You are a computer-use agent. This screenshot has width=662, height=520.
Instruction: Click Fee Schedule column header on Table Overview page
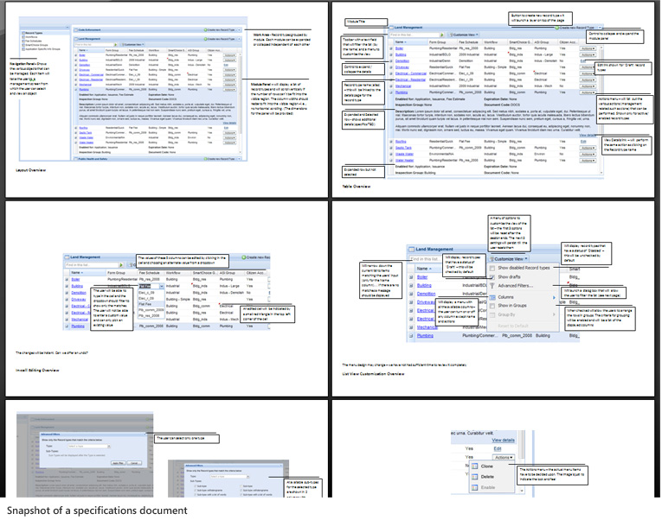pos(468,42)
